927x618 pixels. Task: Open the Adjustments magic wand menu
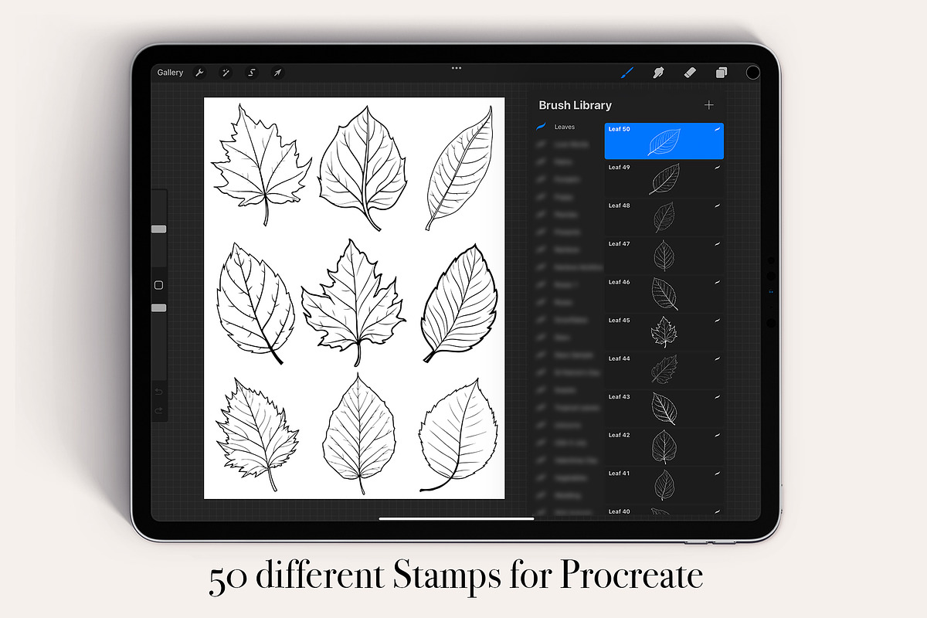point(226,73)
